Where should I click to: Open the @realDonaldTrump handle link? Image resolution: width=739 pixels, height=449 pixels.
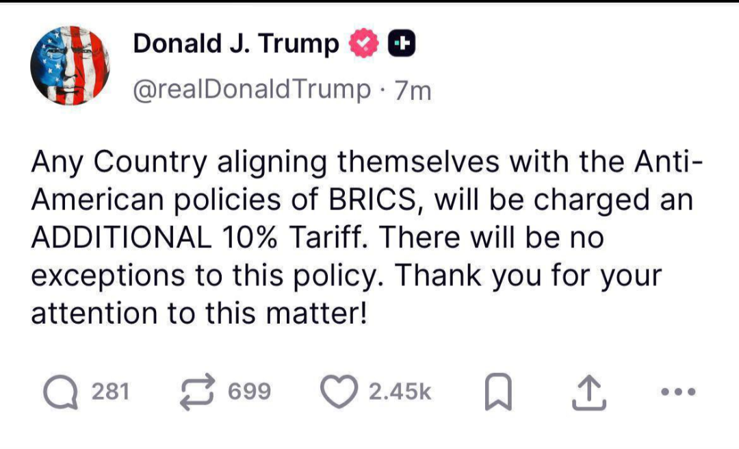click(x=250, y=90)
